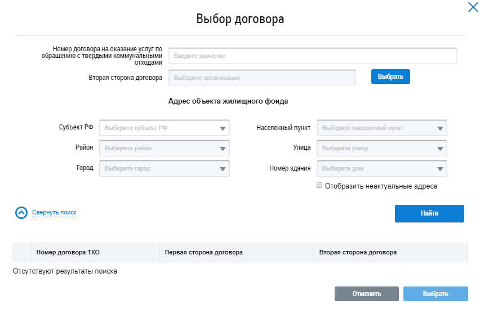Expand the Номер здания dropdown
This screenshot has width=480, height=309.
pos(381,169)
